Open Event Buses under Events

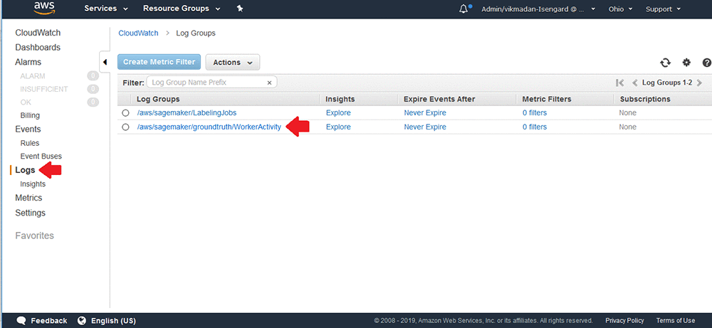pyautogui.click(x=41, y=156)
